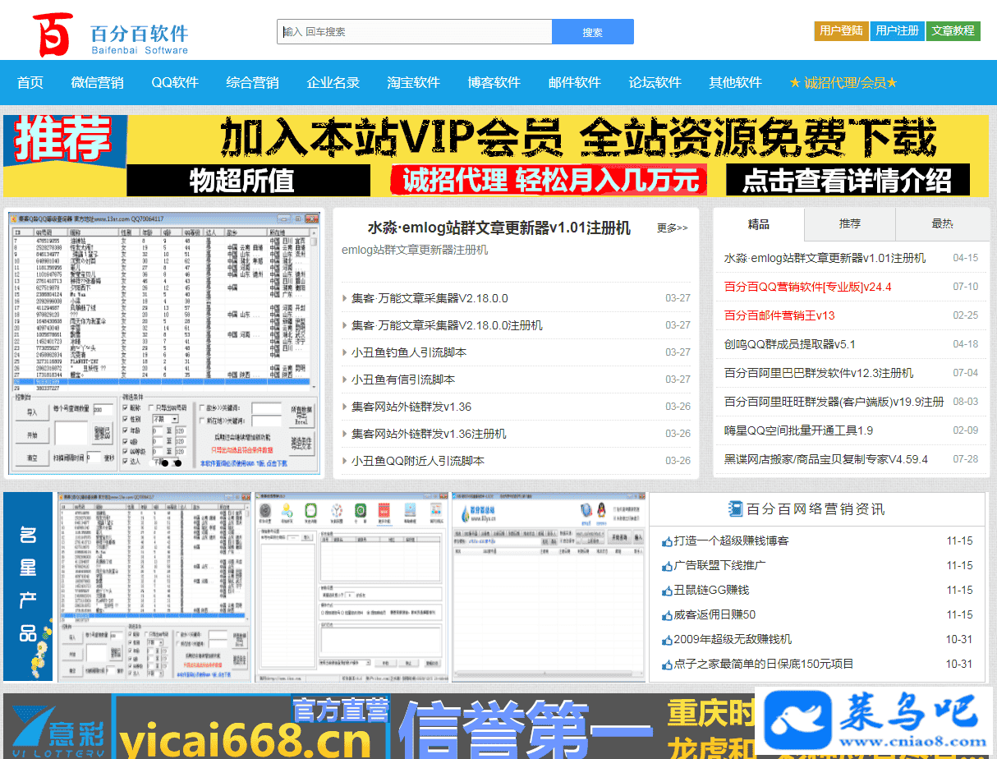Click thumbs-up icon beside 威客返佣日赚50

click(667, 615)
